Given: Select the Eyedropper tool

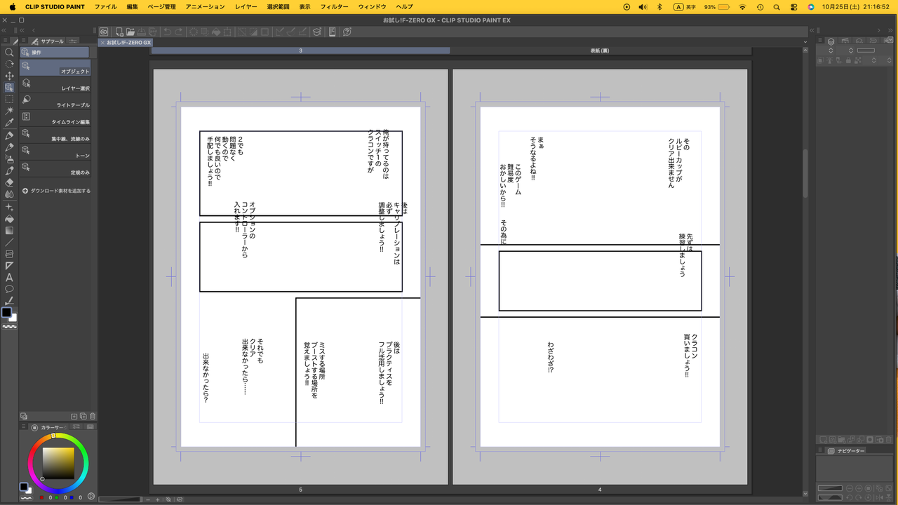Looking at the screenshot, I should [9, 123].
